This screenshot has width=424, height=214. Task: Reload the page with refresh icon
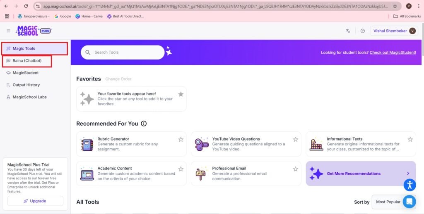click(x=26, y=6)
